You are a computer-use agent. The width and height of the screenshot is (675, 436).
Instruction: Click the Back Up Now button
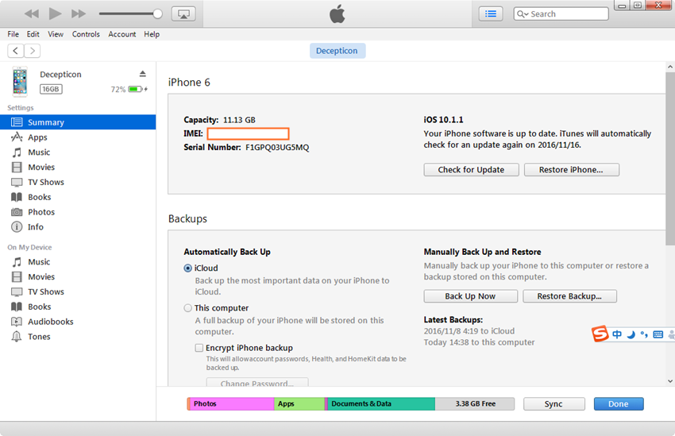[x=470, y=296]
